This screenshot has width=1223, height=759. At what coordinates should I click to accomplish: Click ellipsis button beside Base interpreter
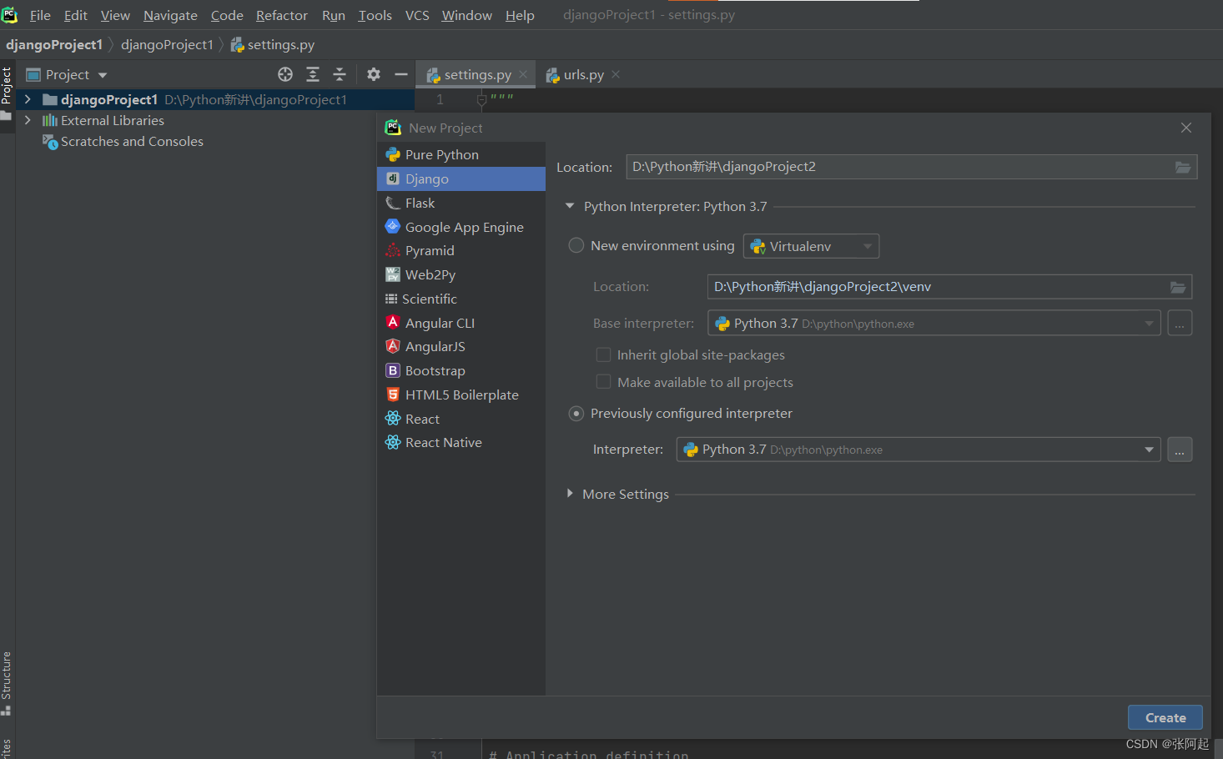pyautogui.click(x=1180, y=324)
